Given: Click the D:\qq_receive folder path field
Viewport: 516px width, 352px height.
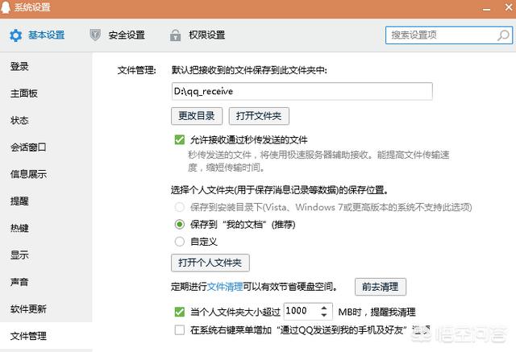Looking at the screenshot, I should click(x=302, y=91).
